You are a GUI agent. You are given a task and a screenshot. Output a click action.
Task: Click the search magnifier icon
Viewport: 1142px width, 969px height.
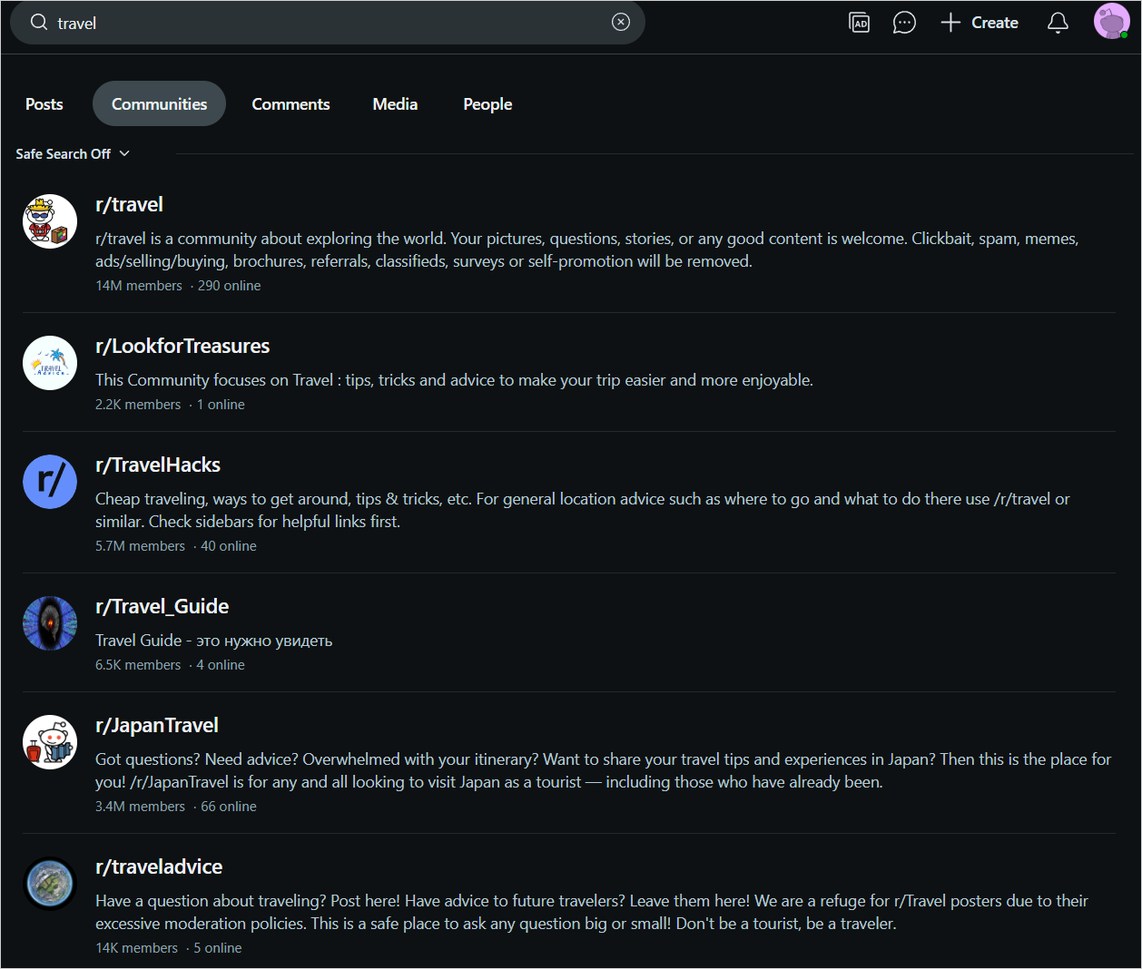[x=39, y=23]
